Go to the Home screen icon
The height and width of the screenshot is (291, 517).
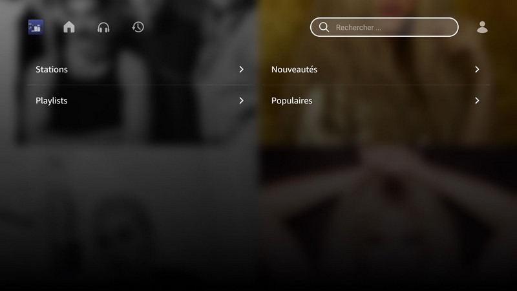pyautogui.click(x=69, y=27)
